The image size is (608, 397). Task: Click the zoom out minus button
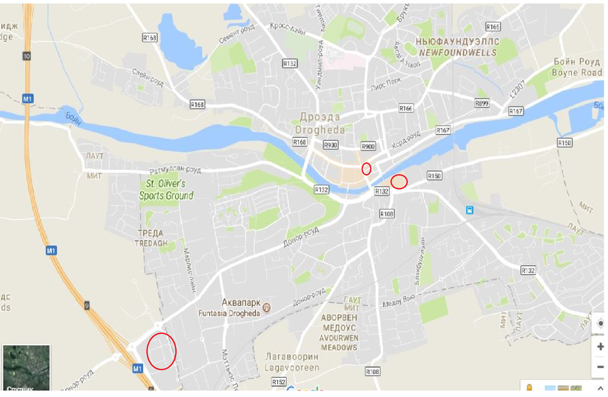(600, 367)
